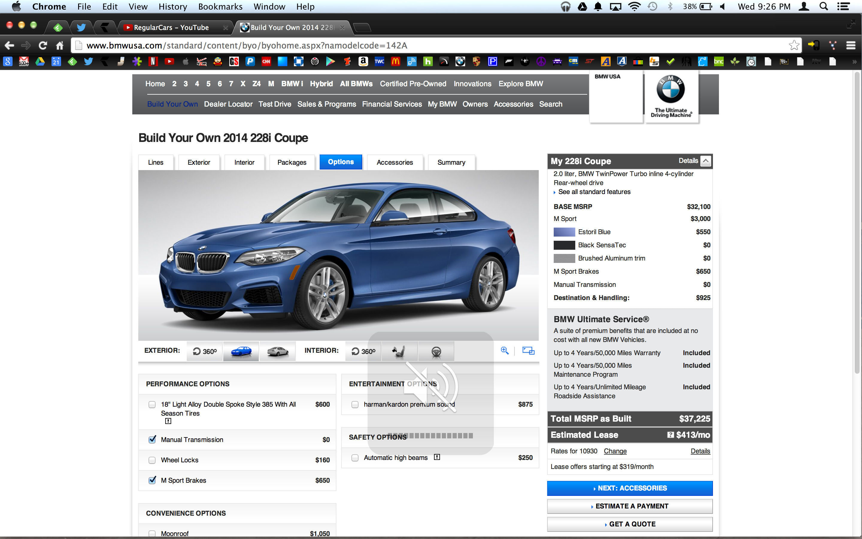Screen dimensions: 862x539
Task: Click the Brushed Aluminum trim swatch
Action: [x=564, y=258]
